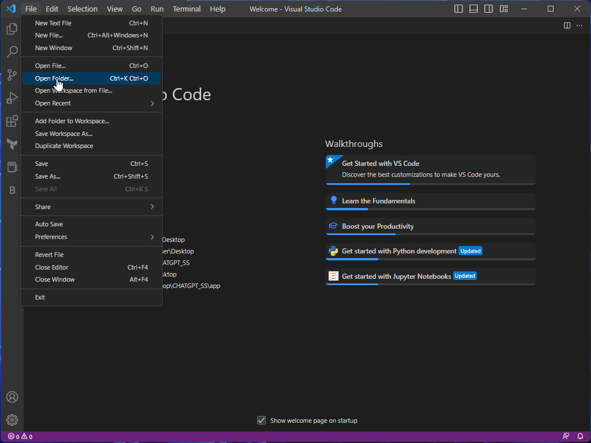Viewport: 591px width, 443px height.
Task: Choose New Text File from the File menu
Action: (91, 23)
